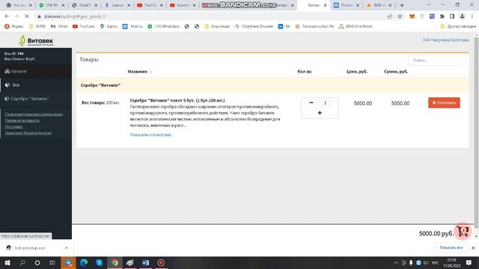The height and width of the screenshot is (269, 479).
Task: Open the Chrome three-dot menu
Action: point(472,16)
